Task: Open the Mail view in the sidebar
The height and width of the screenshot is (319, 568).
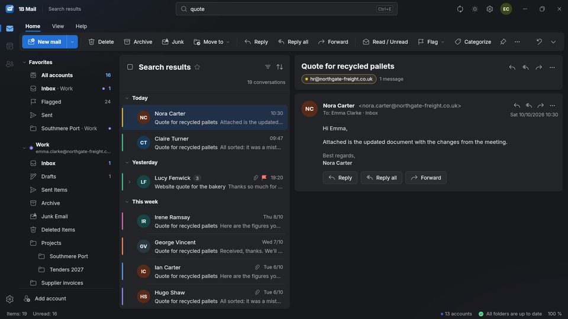Action: click(x=10, y=28)
